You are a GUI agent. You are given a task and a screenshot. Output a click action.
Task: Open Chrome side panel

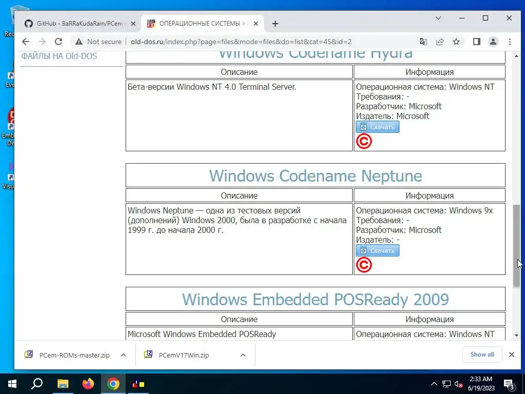pos(476,42)
